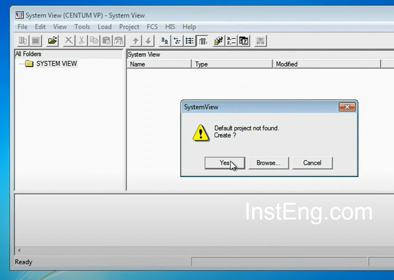Open the Edit menu

tap(40, 27)
